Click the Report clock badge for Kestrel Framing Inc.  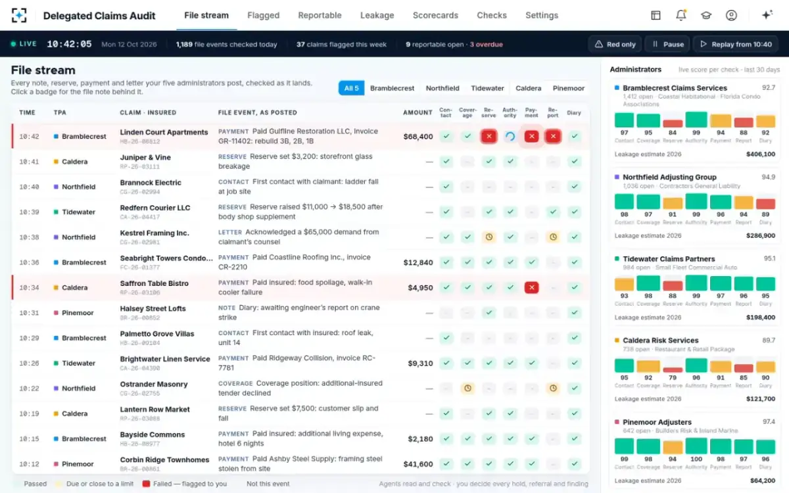(553, 237)
